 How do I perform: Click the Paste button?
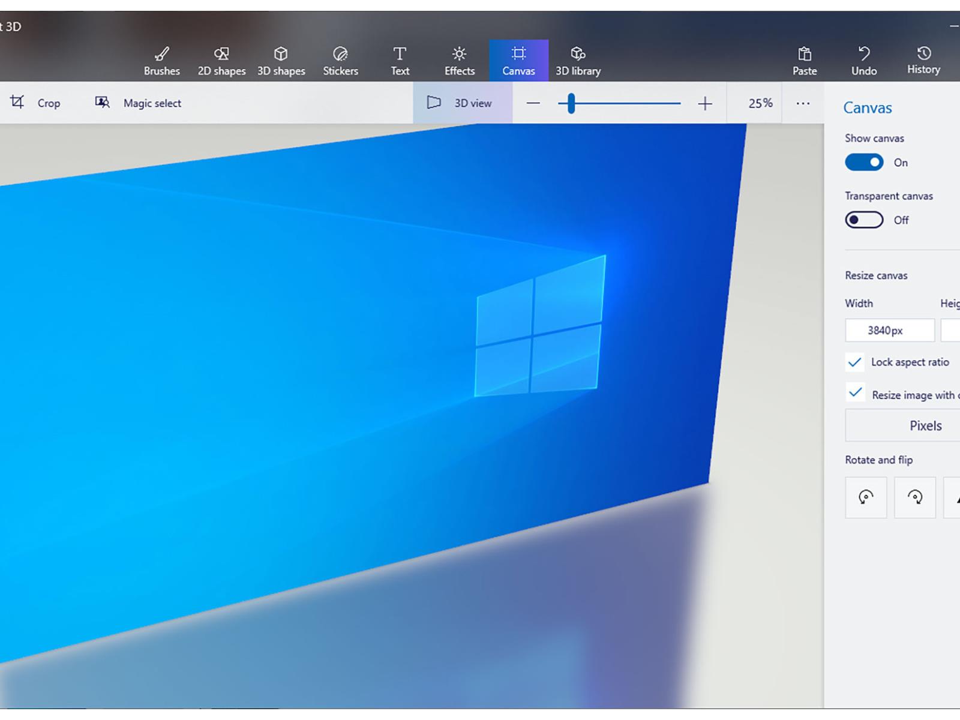[805, 61]
